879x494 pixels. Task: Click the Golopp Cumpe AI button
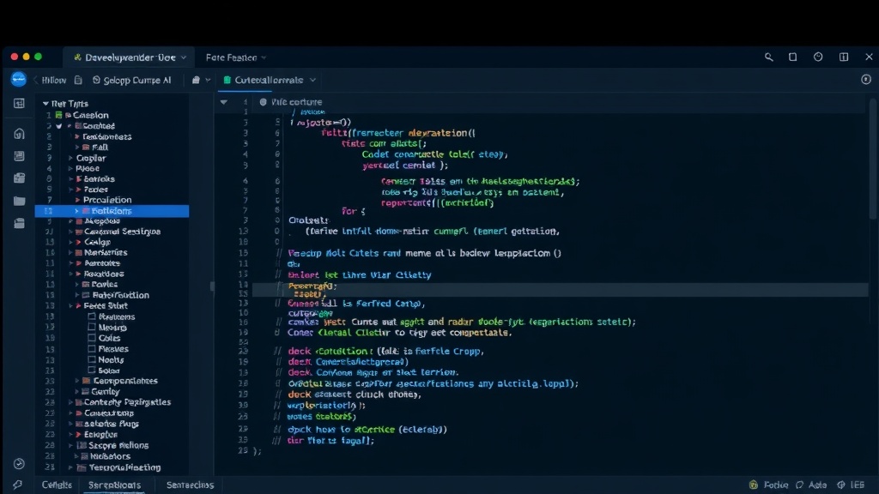point(131,80)
